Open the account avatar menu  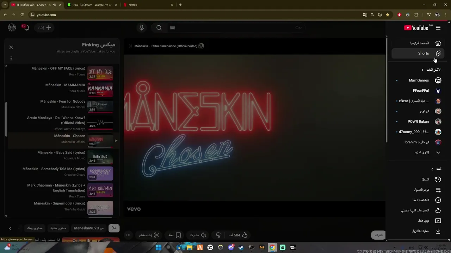pos(12,27)
